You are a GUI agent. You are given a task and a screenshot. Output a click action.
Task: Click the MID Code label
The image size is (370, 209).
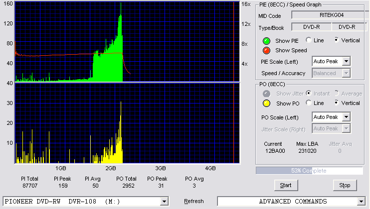pos(269,16)
